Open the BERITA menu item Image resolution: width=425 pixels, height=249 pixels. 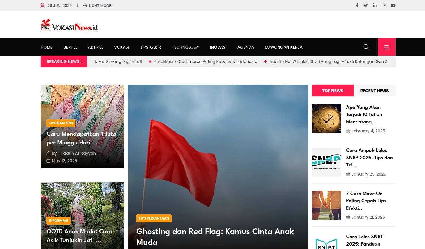point(70,47)
